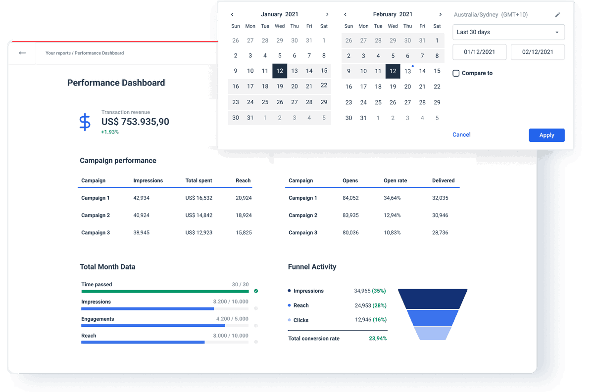Go to next month on February calendar
Image resolution: width=594 pixels, height=392 pixels.
(441, 14)
